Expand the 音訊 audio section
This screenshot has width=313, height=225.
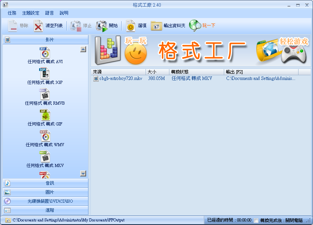tap(45, 183)
